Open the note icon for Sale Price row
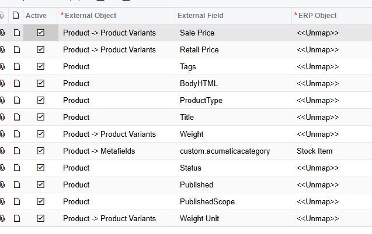 (x=16, y=33)
